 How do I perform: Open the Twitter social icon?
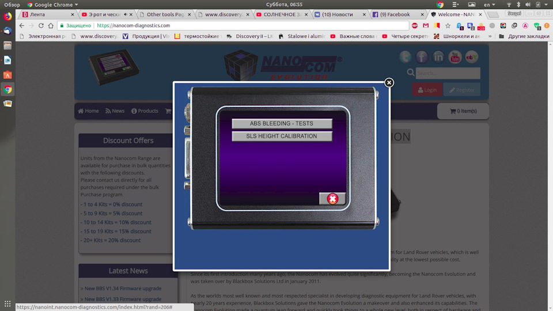pyautogui.click(x=405, y=57)
